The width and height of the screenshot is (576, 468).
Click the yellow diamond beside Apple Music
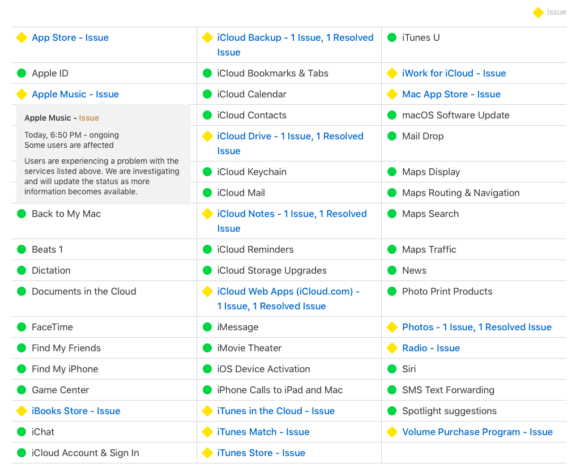tap(22, 95)
